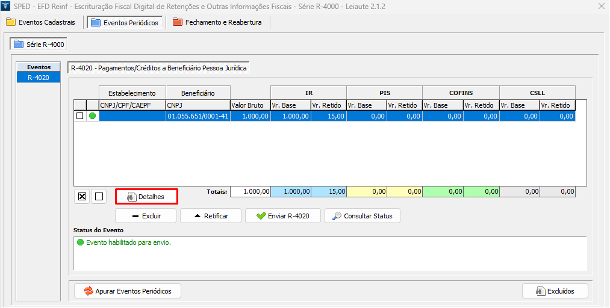The height and width of the screenshot is (308, 610).
Task: Click the deselect-all empty checkbox button
Action: click(99, 196)
